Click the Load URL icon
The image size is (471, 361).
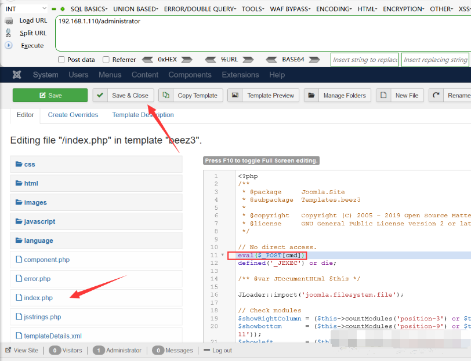click(9, 21)
